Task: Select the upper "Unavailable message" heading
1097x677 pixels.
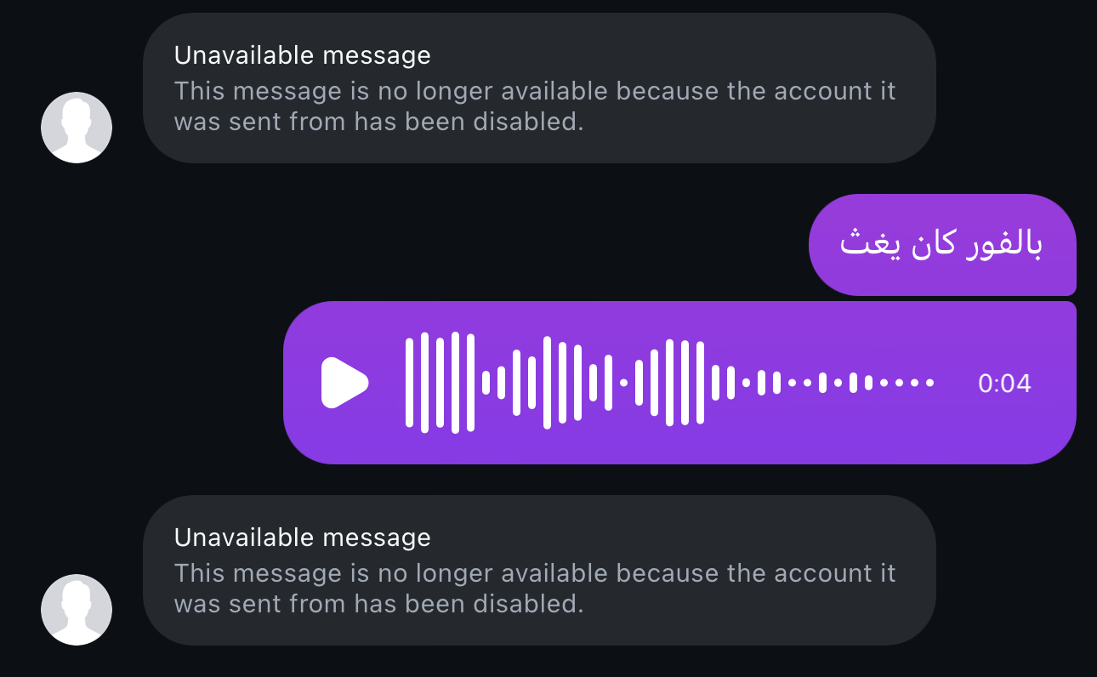Action: 303,56
